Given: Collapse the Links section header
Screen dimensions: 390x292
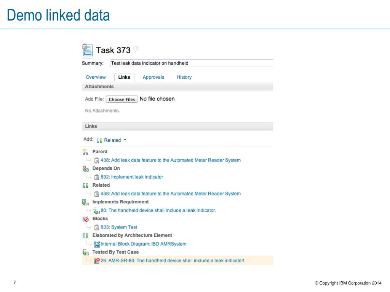Looking at the screenshot, I should (91, 126).
